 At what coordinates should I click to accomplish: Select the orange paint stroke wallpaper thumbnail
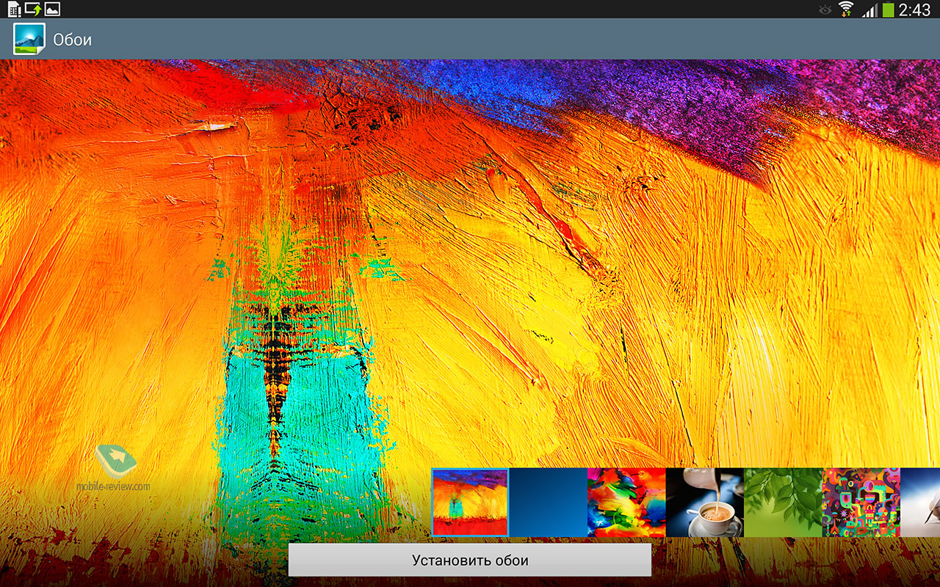coord(470,503)
